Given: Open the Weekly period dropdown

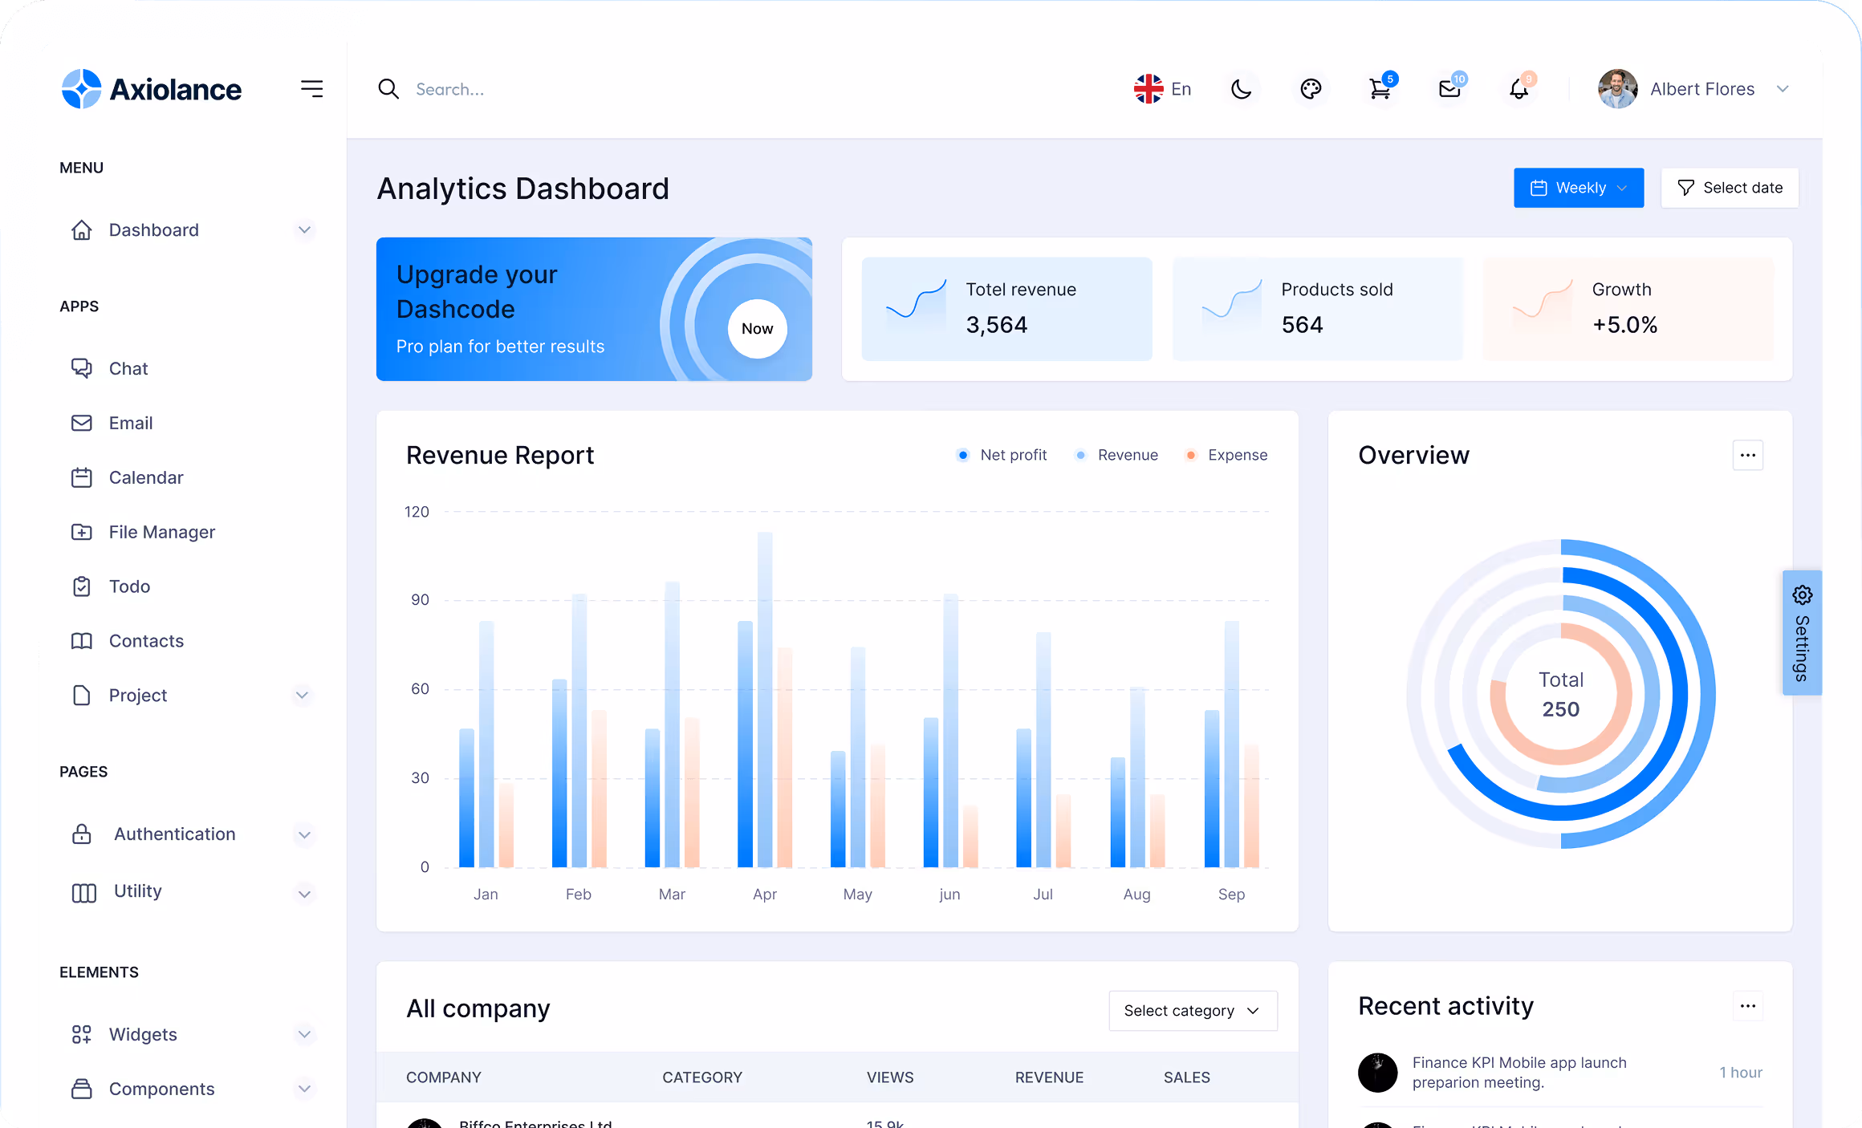Looking at the screenshot, I should pyautogui.click(x=1578, y=188).
